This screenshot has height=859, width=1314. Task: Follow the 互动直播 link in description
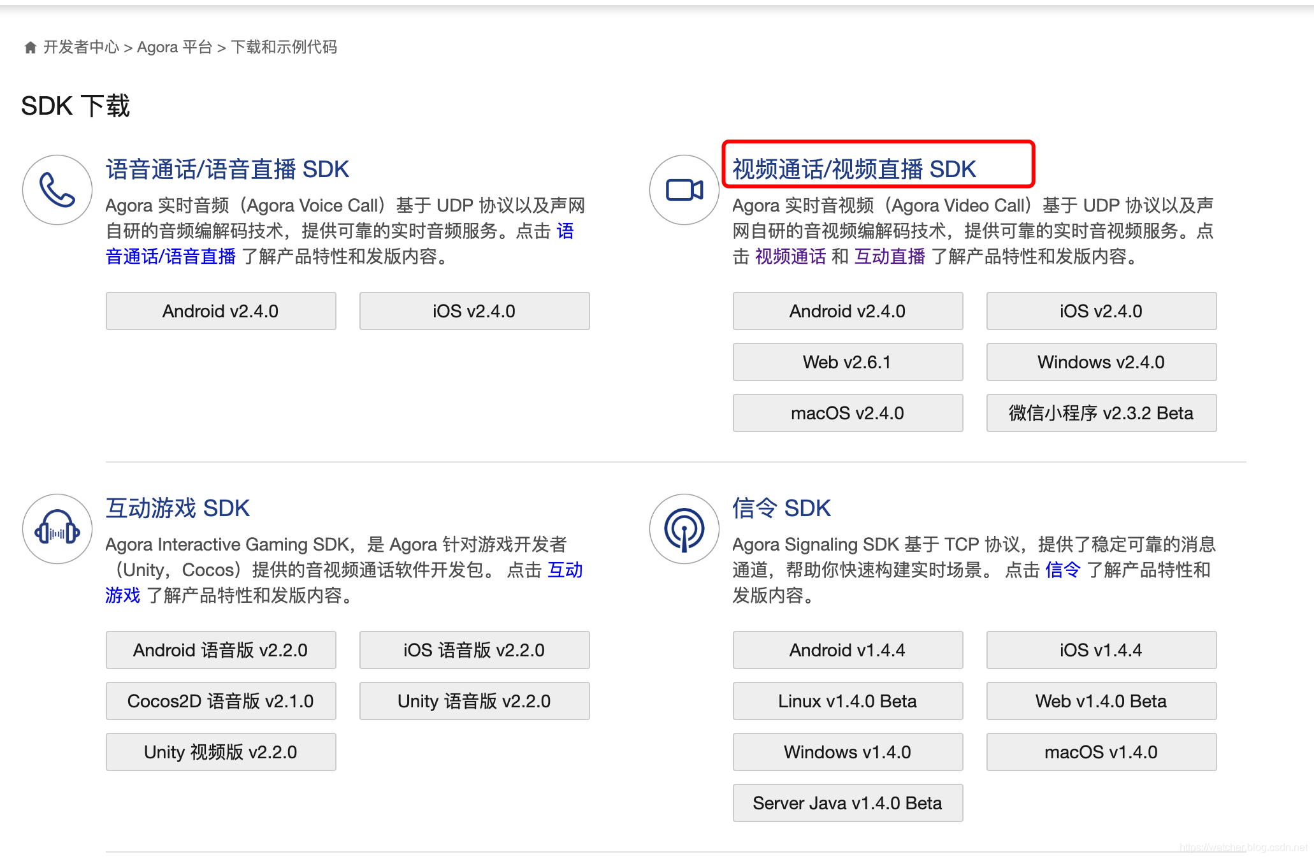pos(890,256)
